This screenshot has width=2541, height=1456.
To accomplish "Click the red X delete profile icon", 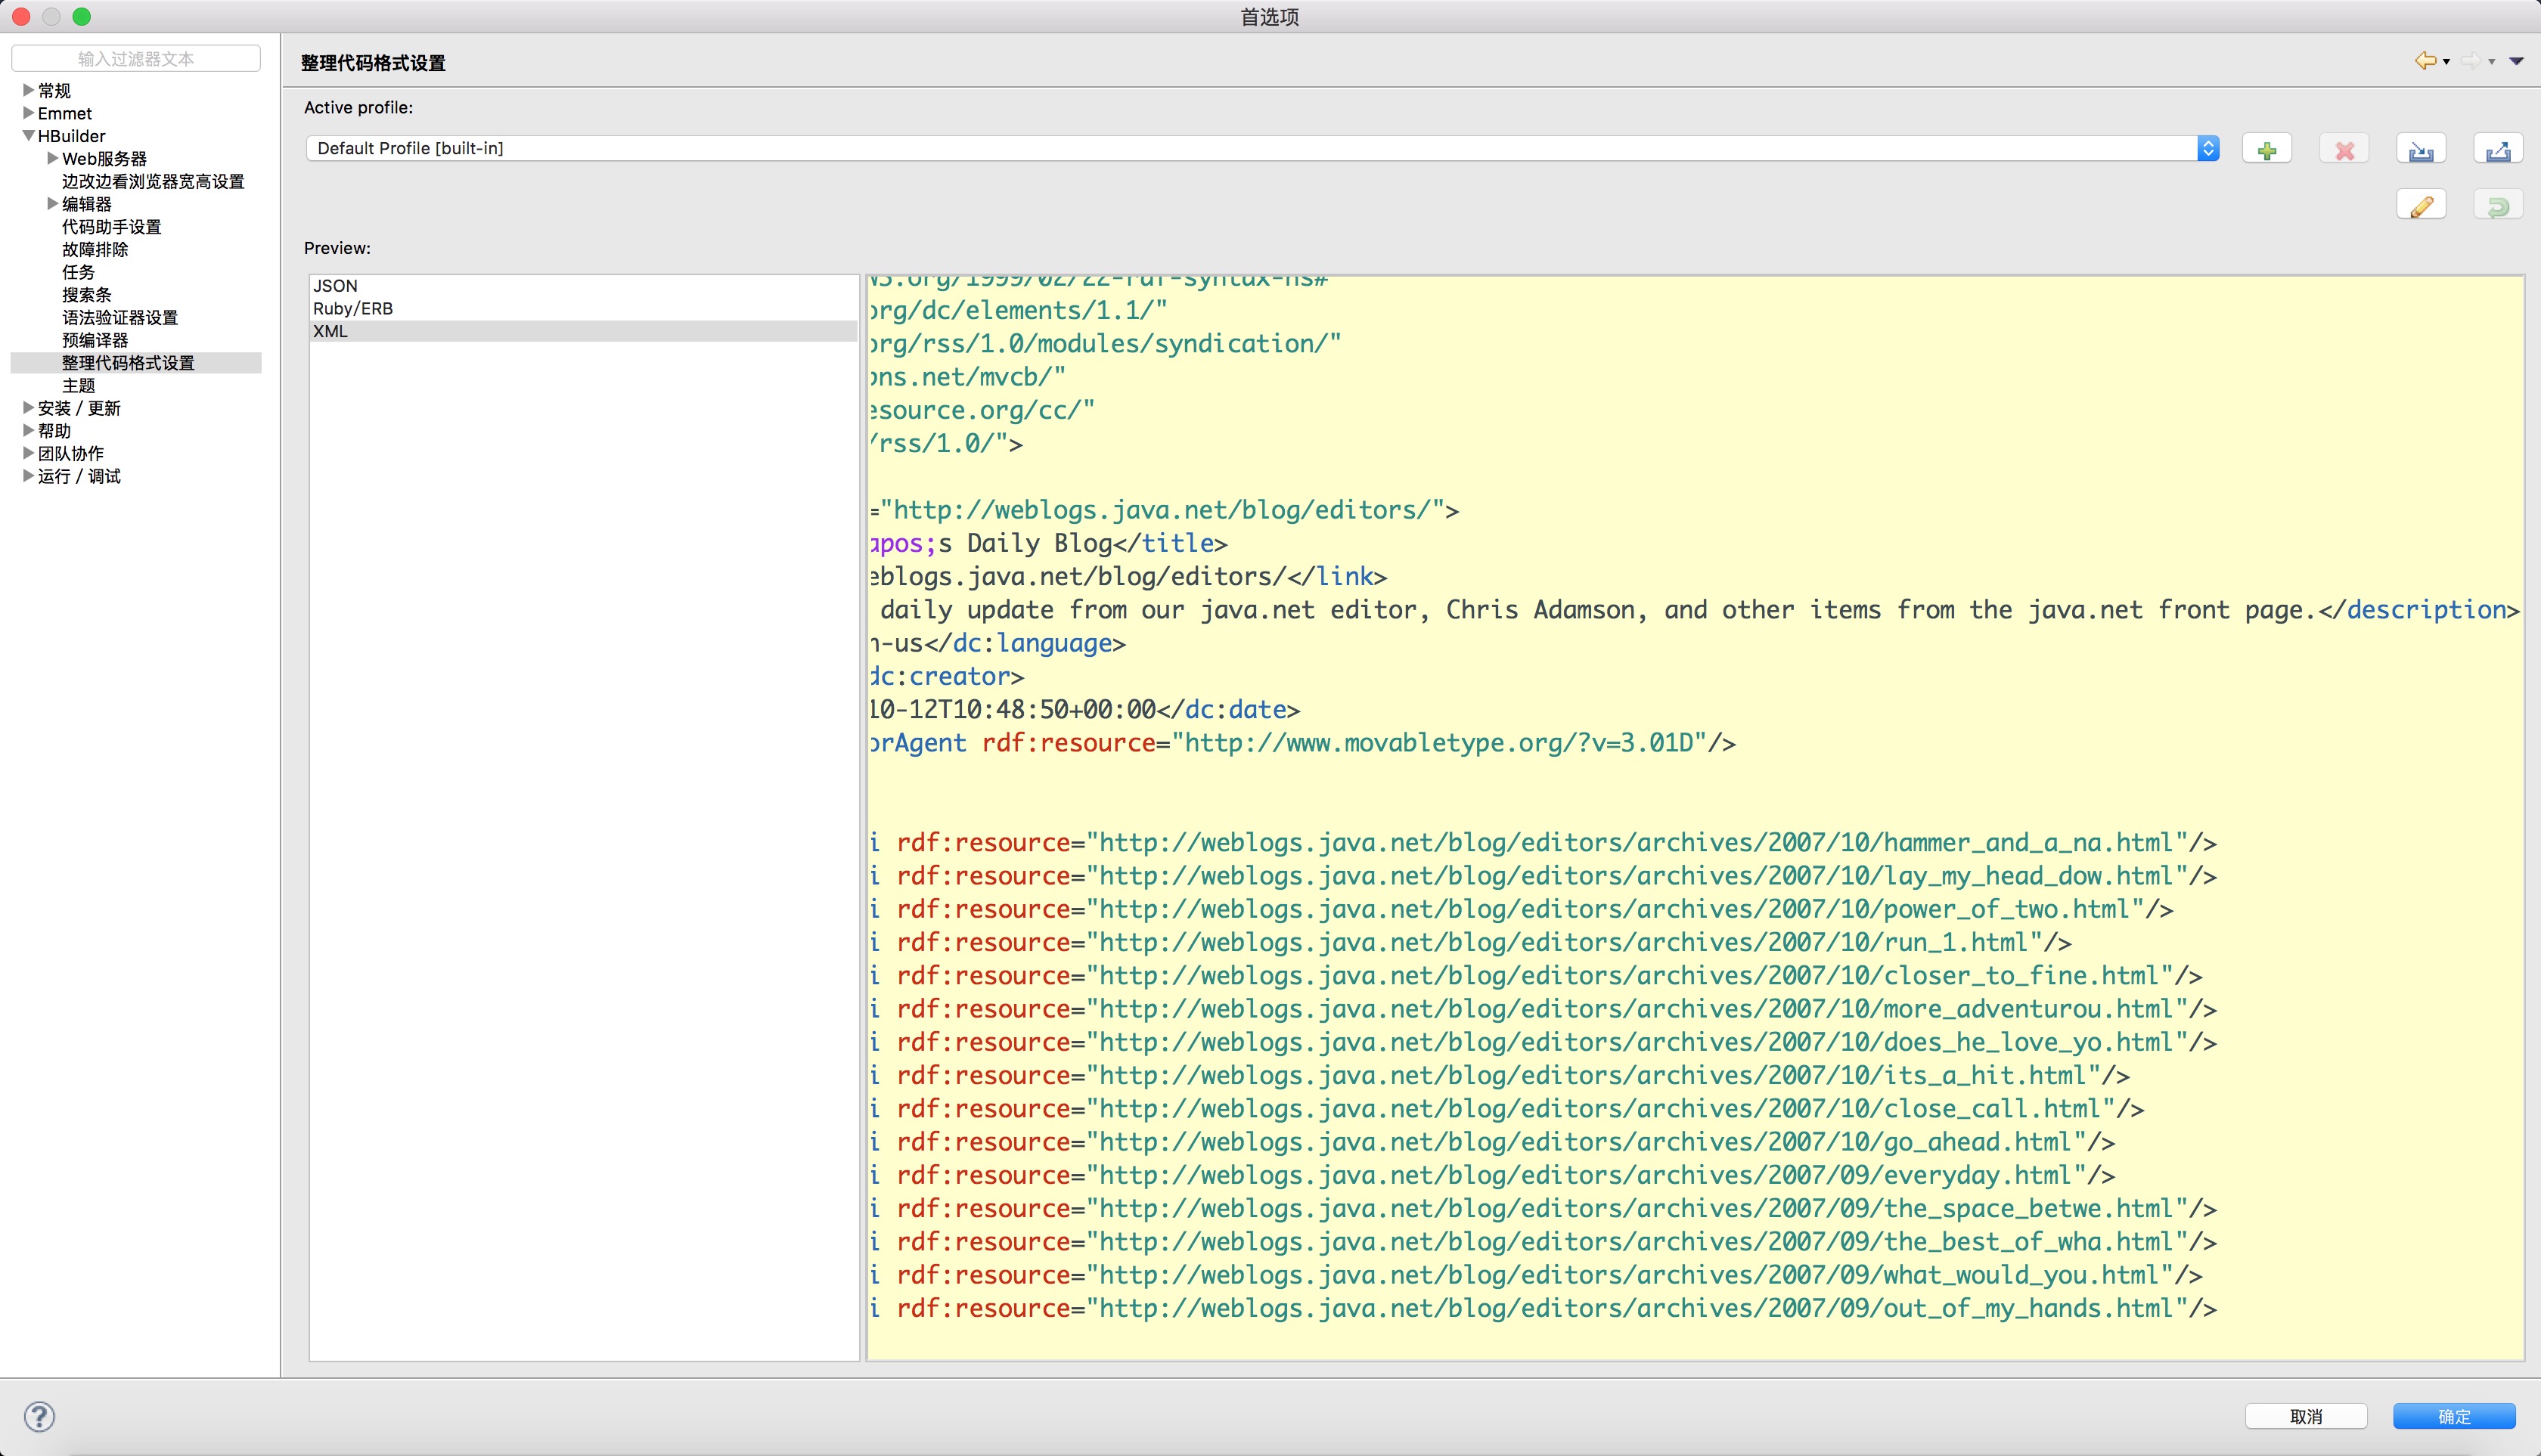I will tap(2344, 150).
